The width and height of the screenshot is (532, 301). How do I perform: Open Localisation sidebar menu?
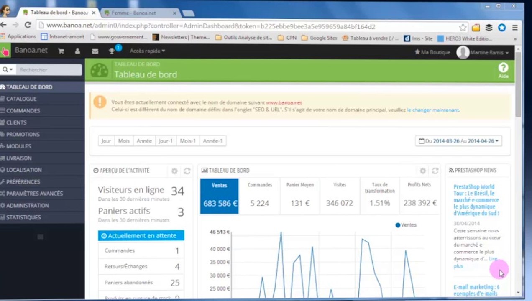tap(42, 170)
